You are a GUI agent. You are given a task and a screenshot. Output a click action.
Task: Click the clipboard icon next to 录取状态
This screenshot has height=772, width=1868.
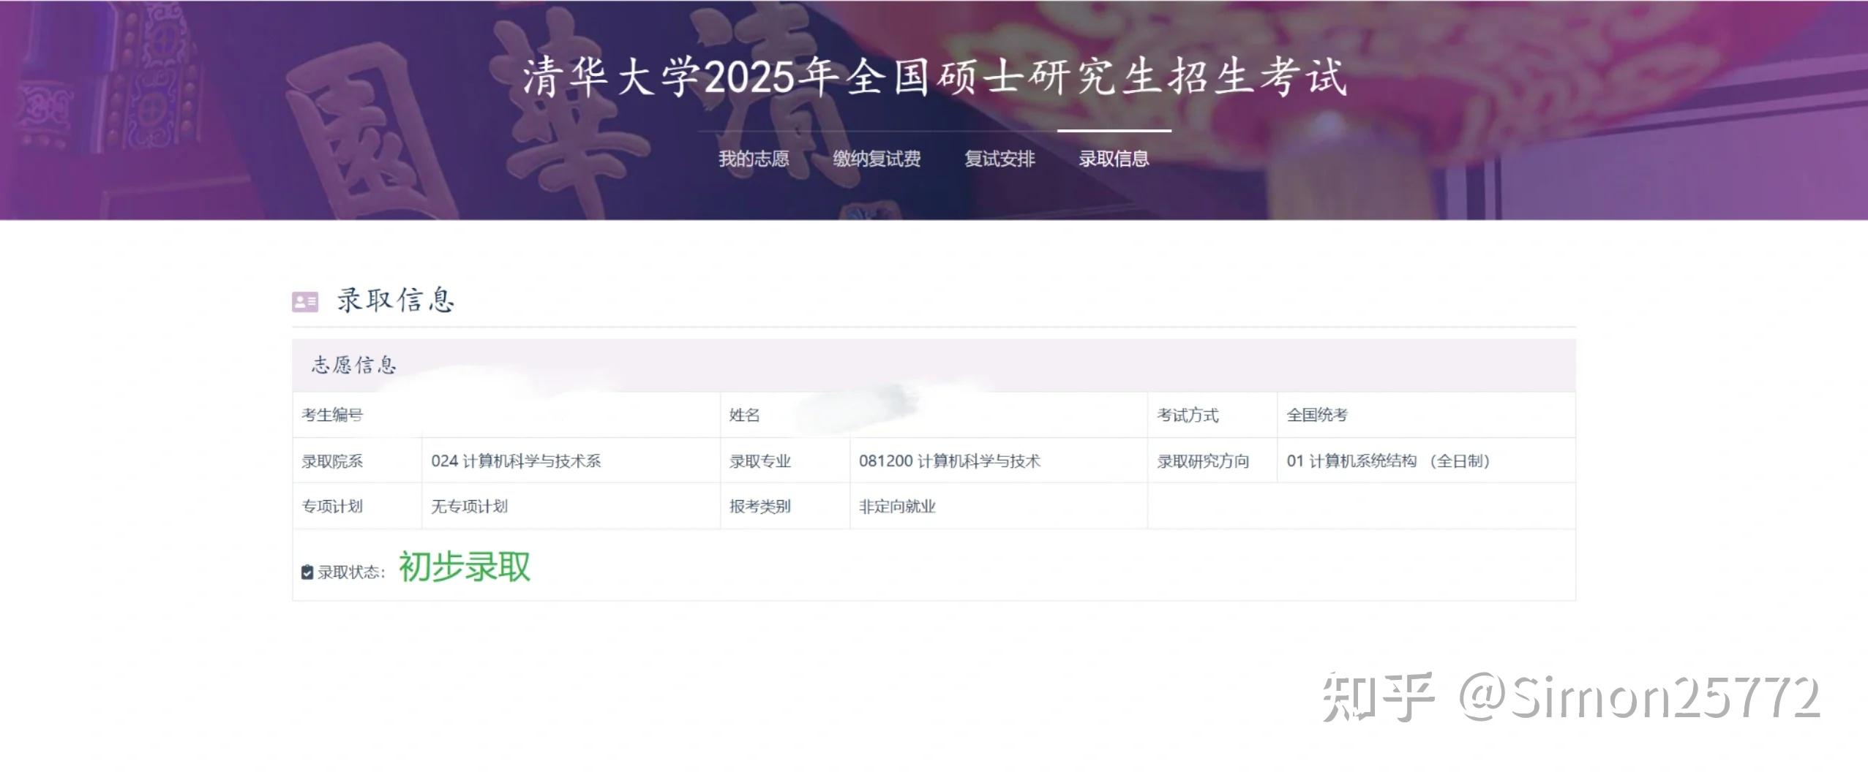[307, 572]
